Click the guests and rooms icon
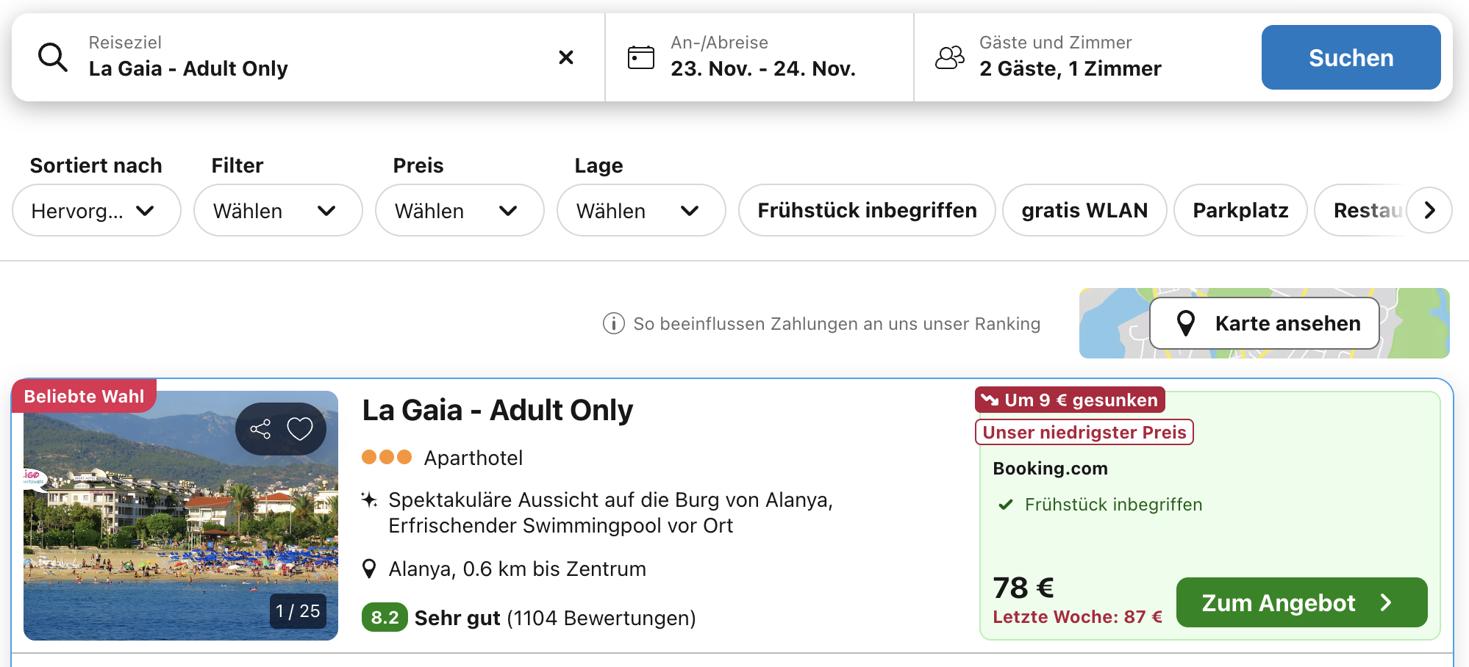Image resolution: width=1469 pixels, height=667 pixels. tap(950, 57)
